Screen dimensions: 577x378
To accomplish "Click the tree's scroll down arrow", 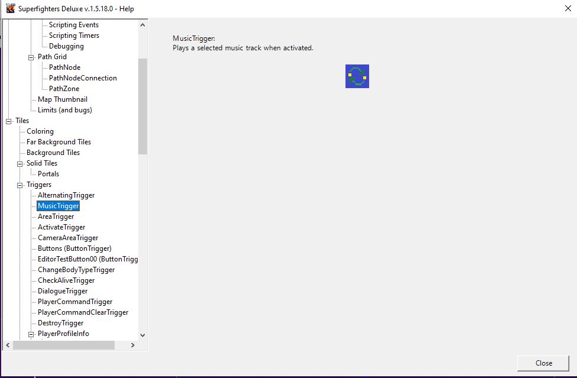I will tap(143, 335).
